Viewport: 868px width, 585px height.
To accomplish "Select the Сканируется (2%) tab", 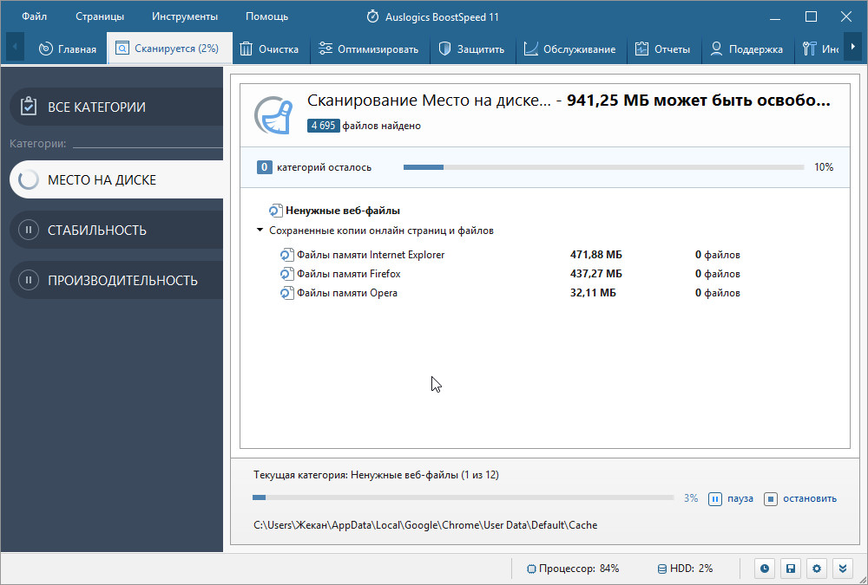I will pyautogui.click(x=170, y=49).
